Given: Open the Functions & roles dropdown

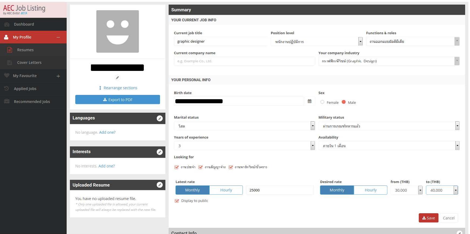Looking at the screenshot, I should click(x=413, y=42).
